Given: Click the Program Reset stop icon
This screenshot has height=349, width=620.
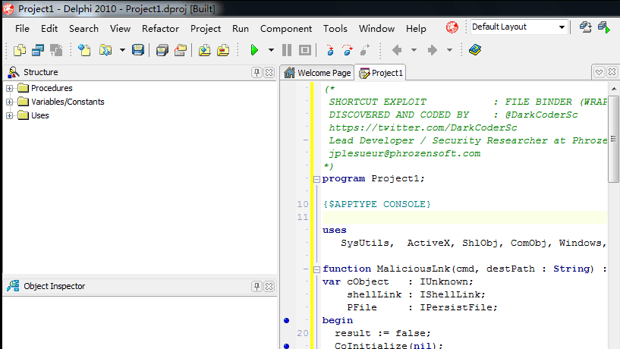Looking at the screenshot, I should click(305, 50).
